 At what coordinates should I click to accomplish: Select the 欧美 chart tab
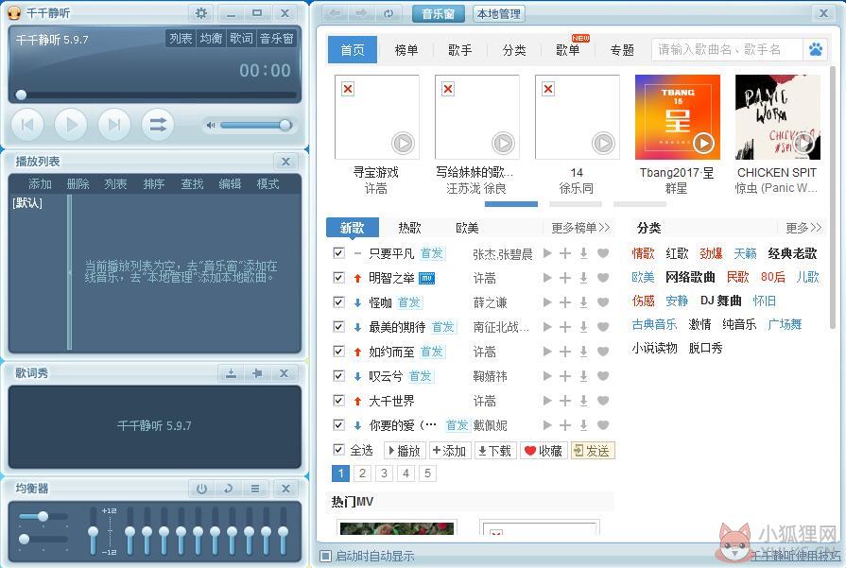coord(467,228)
